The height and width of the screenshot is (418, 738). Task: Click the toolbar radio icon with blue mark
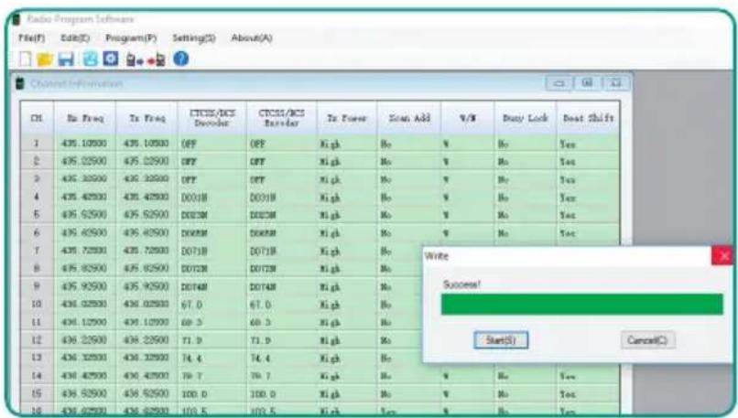[134, 59]
